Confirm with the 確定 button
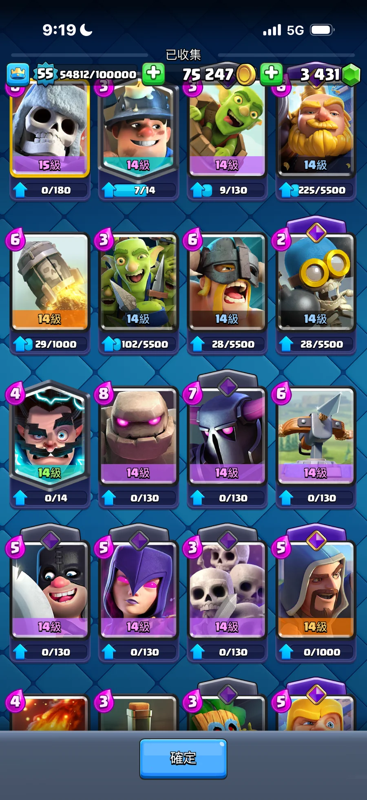This screenshot has height=800, width=367. (183, 758)
